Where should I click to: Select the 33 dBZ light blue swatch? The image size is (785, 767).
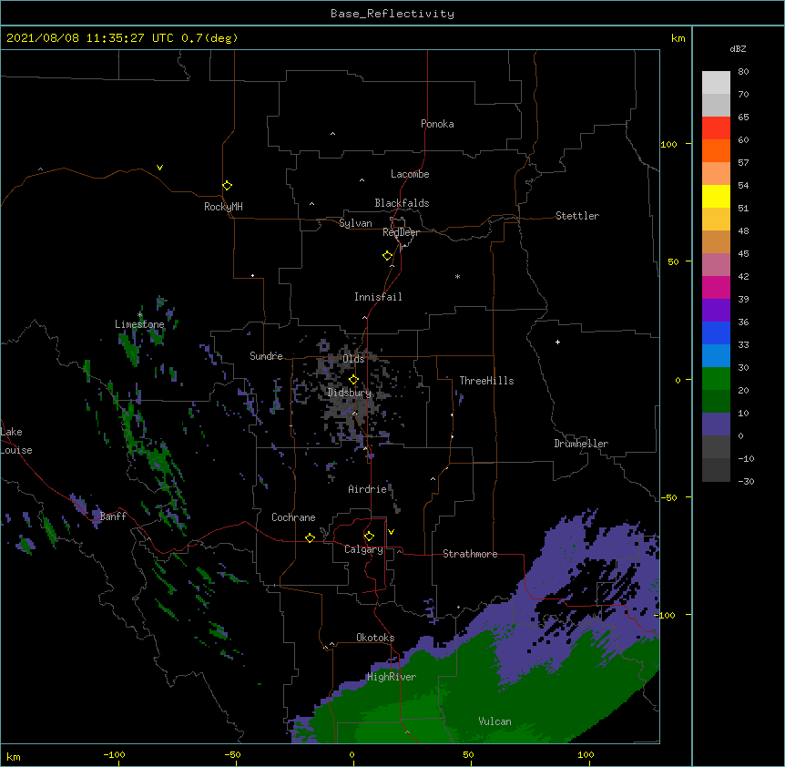[716, 355]
